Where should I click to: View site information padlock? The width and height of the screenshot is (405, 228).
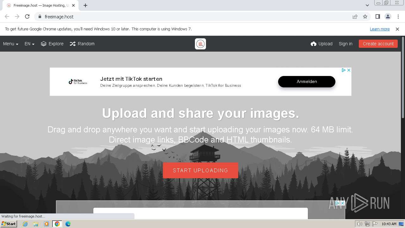pyautogui.click(x=40, y=16)
